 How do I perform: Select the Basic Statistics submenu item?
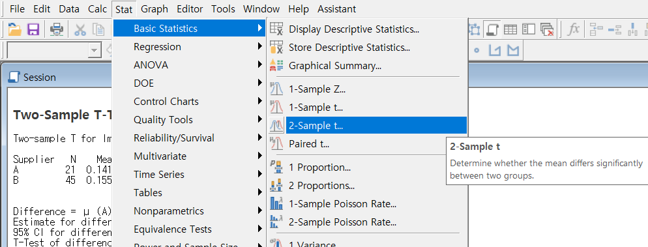(x=189, y=29)
